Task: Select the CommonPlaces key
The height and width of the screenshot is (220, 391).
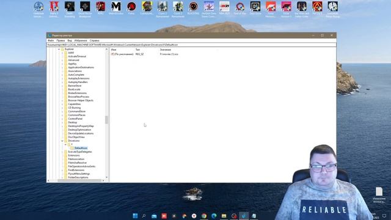Action: coord(76,115)
